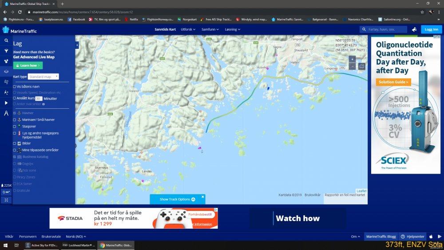The image size is (444, 250).
Task: Enable Lys og andre navigasjons hjelpemiddel checkbox
Action: [x=15, y=133]
